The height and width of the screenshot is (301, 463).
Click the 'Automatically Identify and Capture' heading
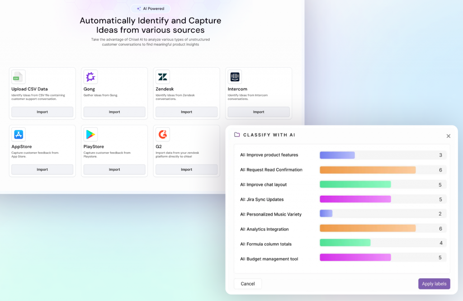[150, 20]
